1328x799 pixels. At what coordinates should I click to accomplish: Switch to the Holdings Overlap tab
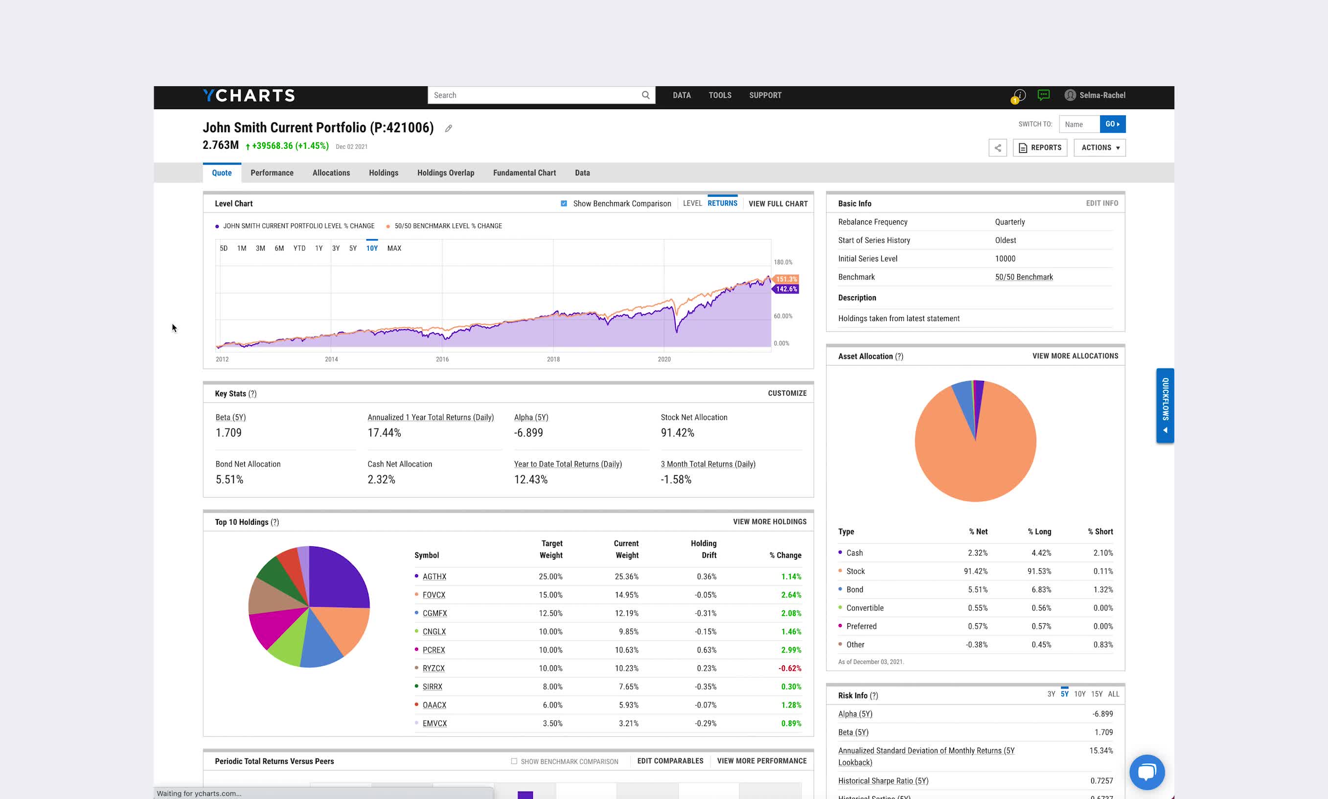(446, 173)
